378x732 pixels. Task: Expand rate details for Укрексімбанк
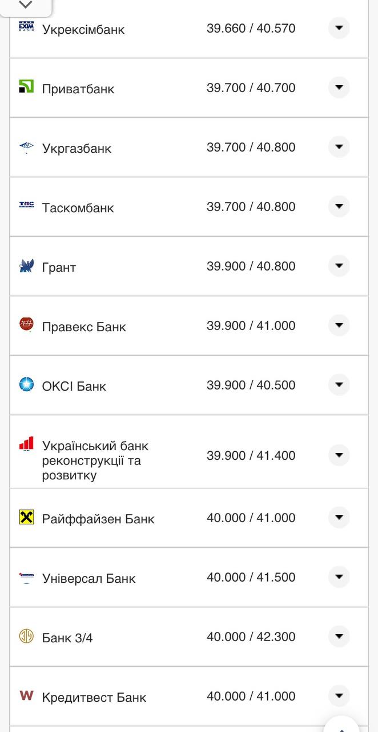tap(339, 27)
